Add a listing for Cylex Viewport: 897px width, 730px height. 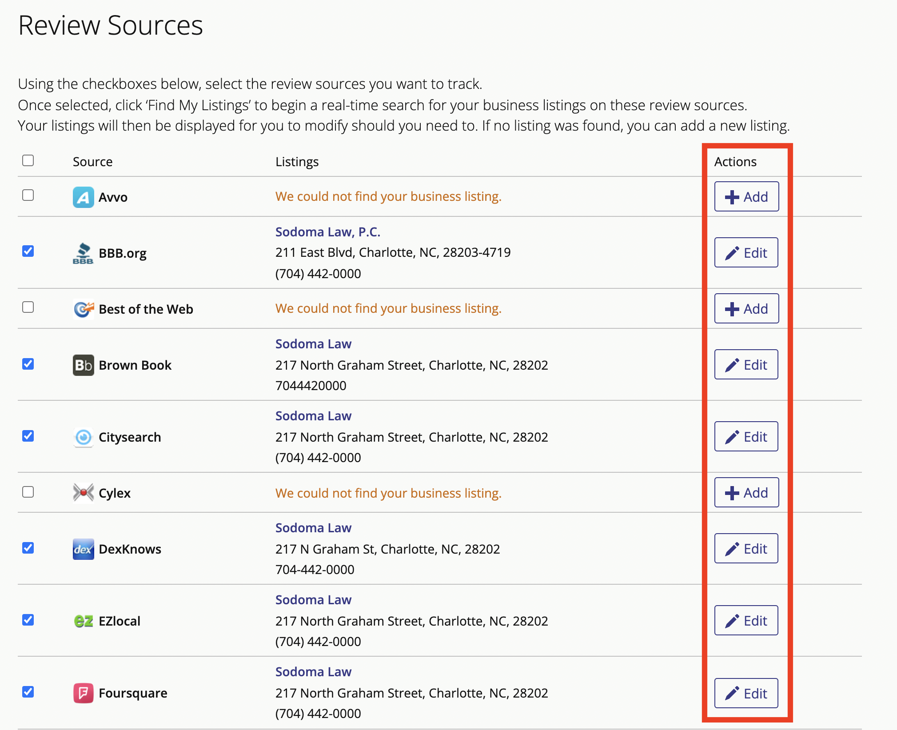[x=746, y=492]
